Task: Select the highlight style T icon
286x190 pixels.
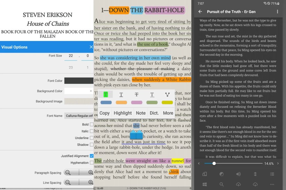Action: point(106,94)
